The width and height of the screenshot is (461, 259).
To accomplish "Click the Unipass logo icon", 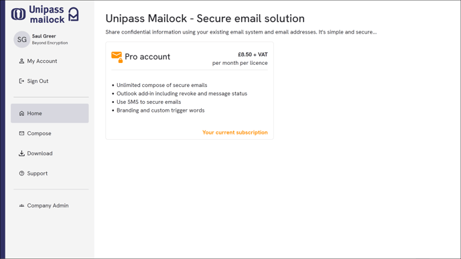I will (x=18, y=14).
